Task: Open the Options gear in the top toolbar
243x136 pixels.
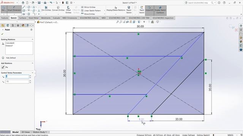Action: 71,3
